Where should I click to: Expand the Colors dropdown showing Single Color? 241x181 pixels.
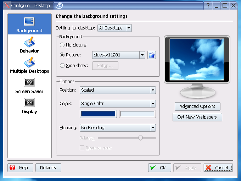118,104
